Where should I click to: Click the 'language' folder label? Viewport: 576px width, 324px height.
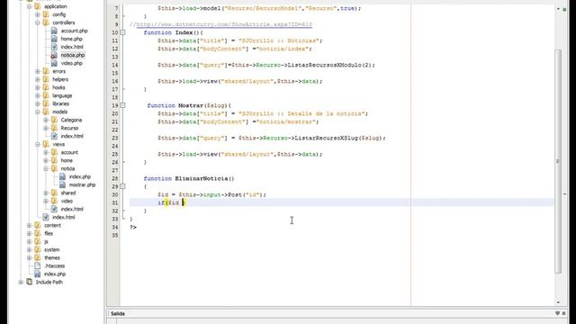[x=62, y=95]
